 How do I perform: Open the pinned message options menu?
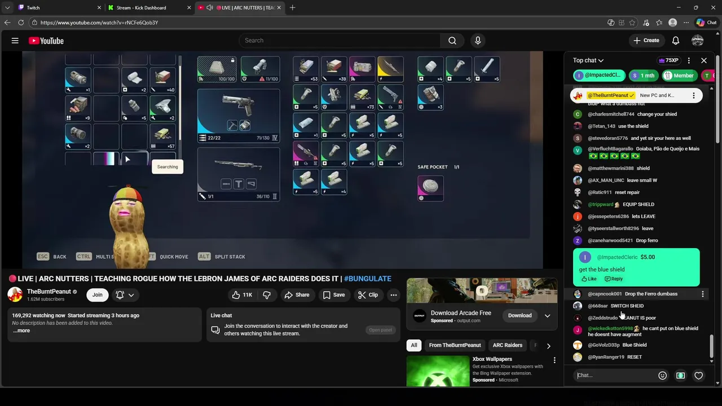(x=694, y=95)
